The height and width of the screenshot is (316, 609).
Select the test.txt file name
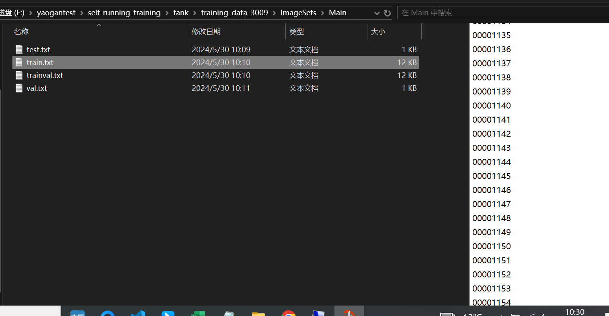click(38, 49)
